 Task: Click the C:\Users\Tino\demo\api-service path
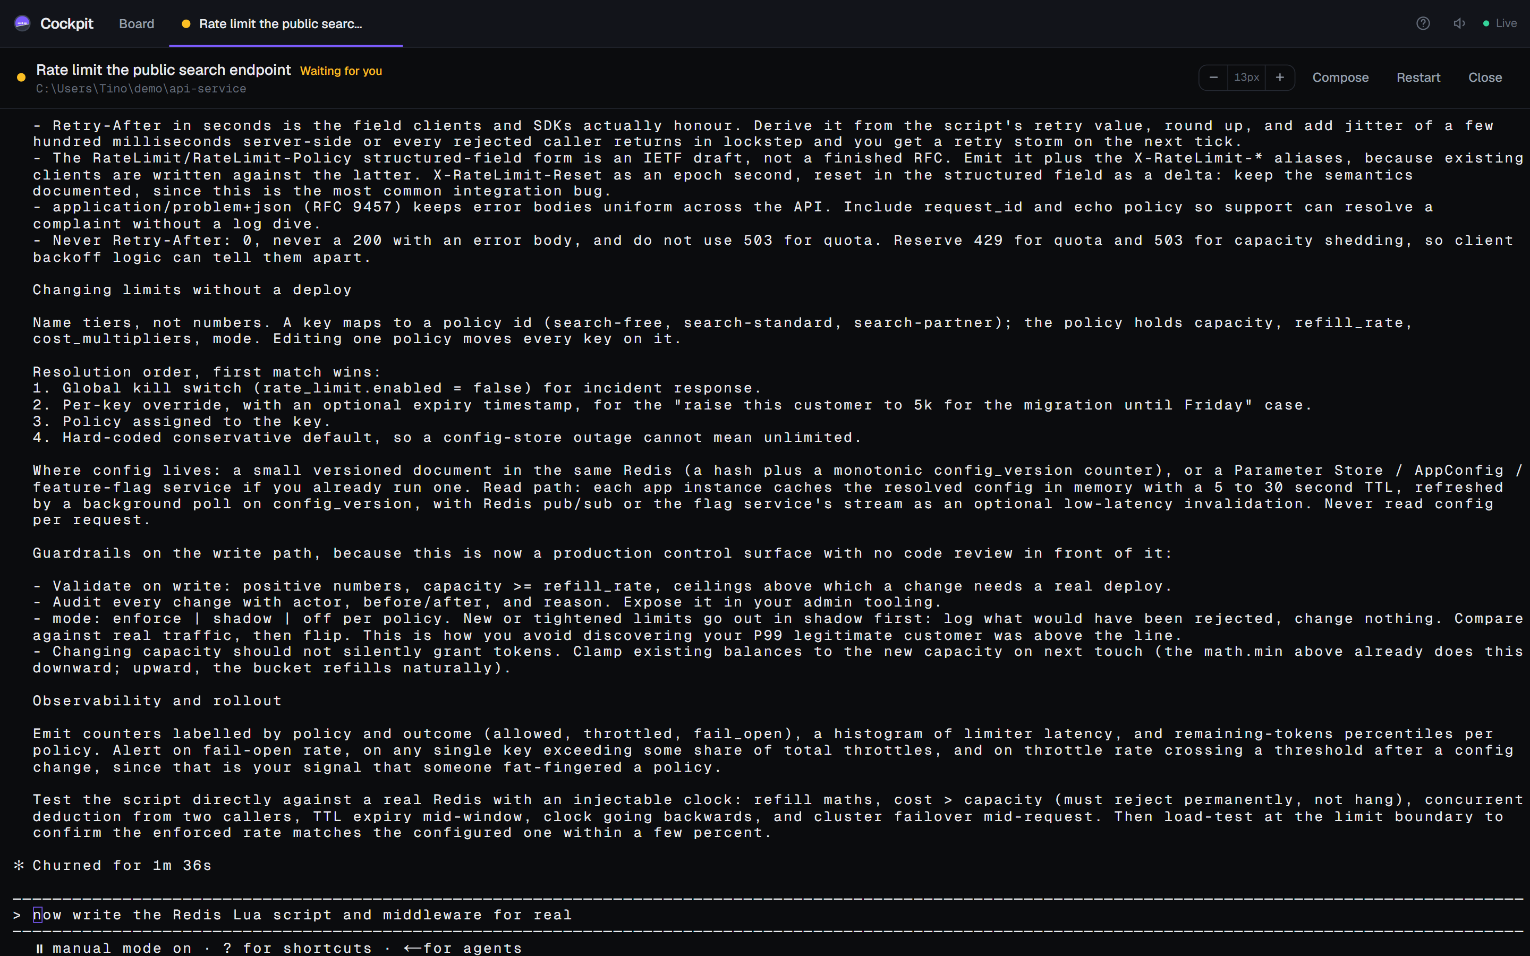tap(141, 89)
